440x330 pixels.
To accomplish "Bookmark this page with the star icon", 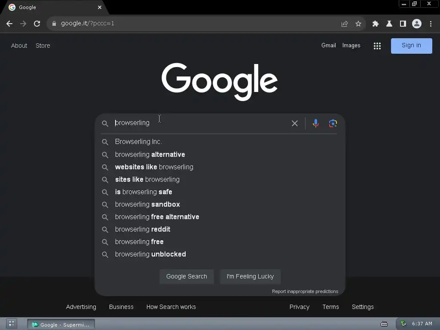I will (358, 24).
